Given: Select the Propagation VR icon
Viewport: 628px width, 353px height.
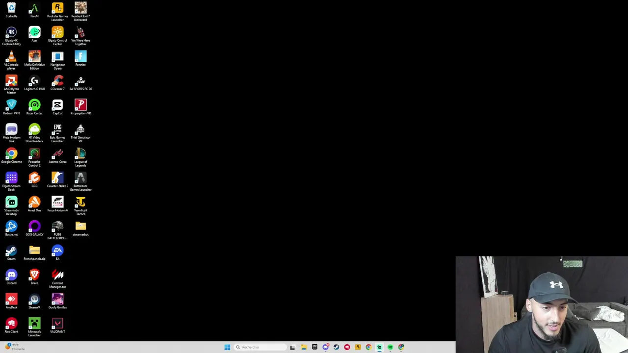Looking at the screenshot, I should [80, 107].
